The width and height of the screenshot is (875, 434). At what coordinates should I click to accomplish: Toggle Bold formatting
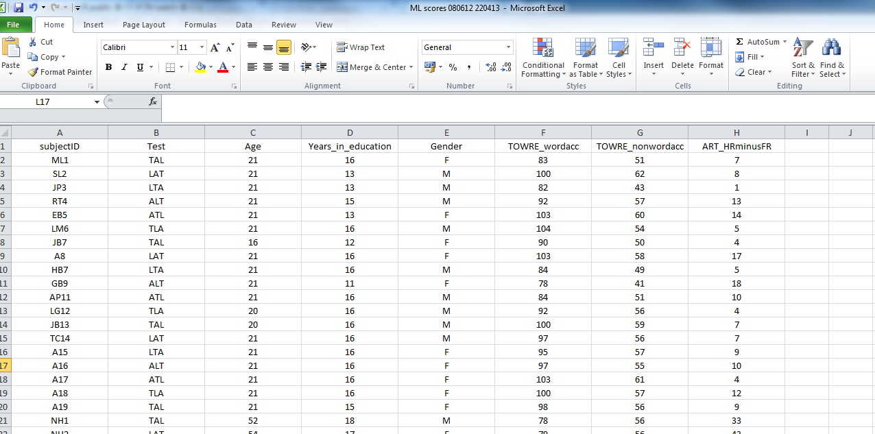click(108, 67)
